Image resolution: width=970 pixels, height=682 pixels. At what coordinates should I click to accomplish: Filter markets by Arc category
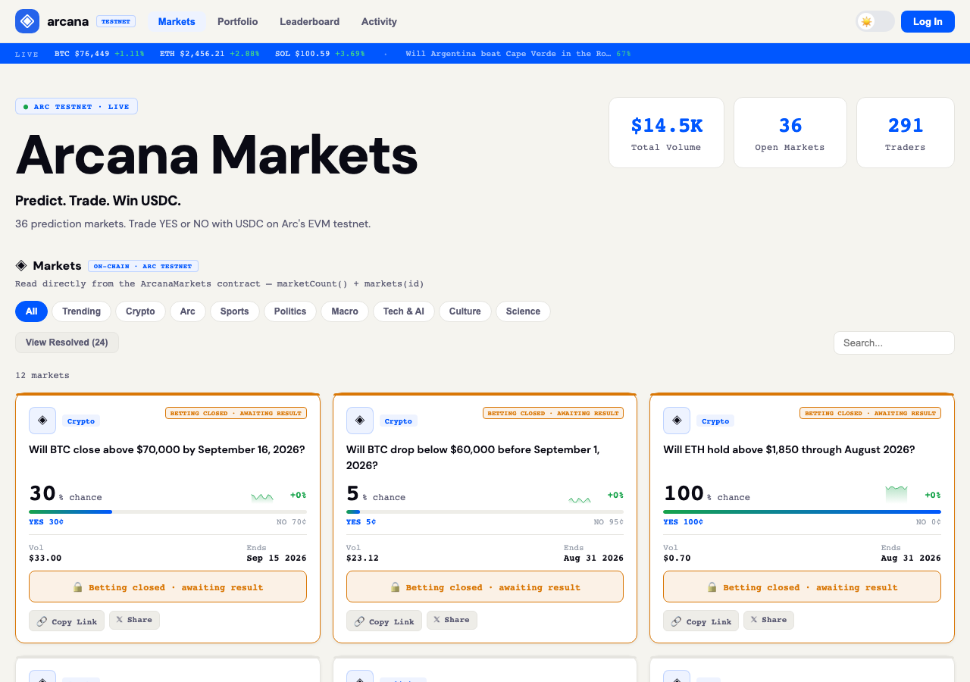tap(188, 311)
